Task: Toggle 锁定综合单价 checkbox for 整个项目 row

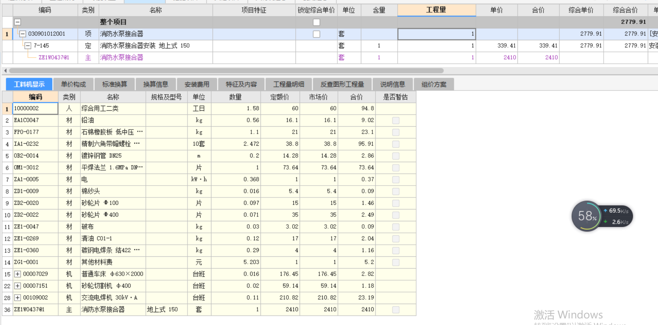Action: tap(316, 22)
